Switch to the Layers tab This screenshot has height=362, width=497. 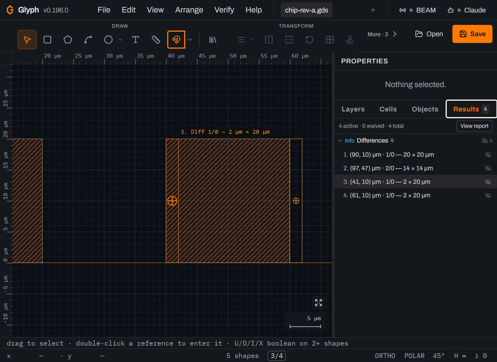click(x=353, y=109)
